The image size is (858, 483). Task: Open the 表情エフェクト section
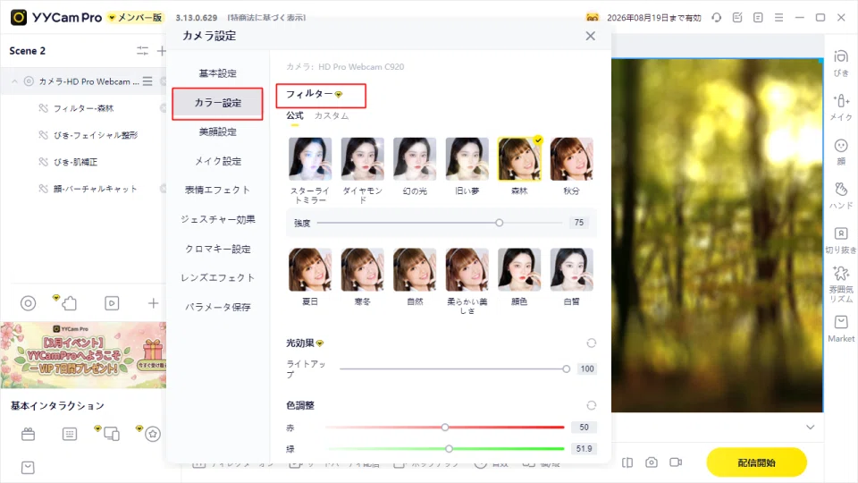click(217, 190)
